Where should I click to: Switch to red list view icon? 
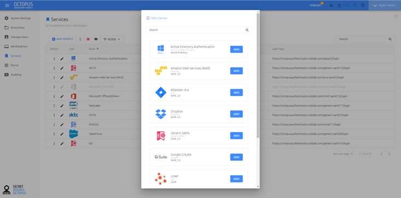click(x=88, y=39)
